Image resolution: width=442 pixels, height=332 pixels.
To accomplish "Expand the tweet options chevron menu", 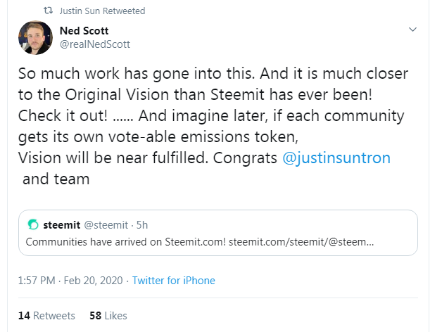I will pos(413,30).
